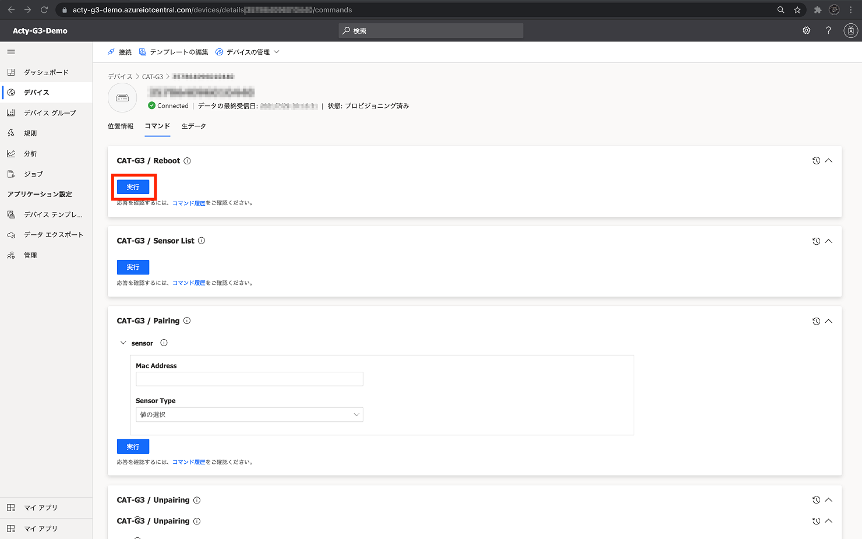Open the browser extensions puzzle icon
The image size is (862, 539).
[818, 10]
